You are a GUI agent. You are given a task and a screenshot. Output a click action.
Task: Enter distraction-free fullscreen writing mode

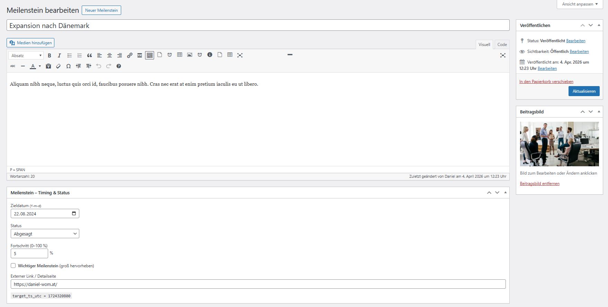click(503, 55)
